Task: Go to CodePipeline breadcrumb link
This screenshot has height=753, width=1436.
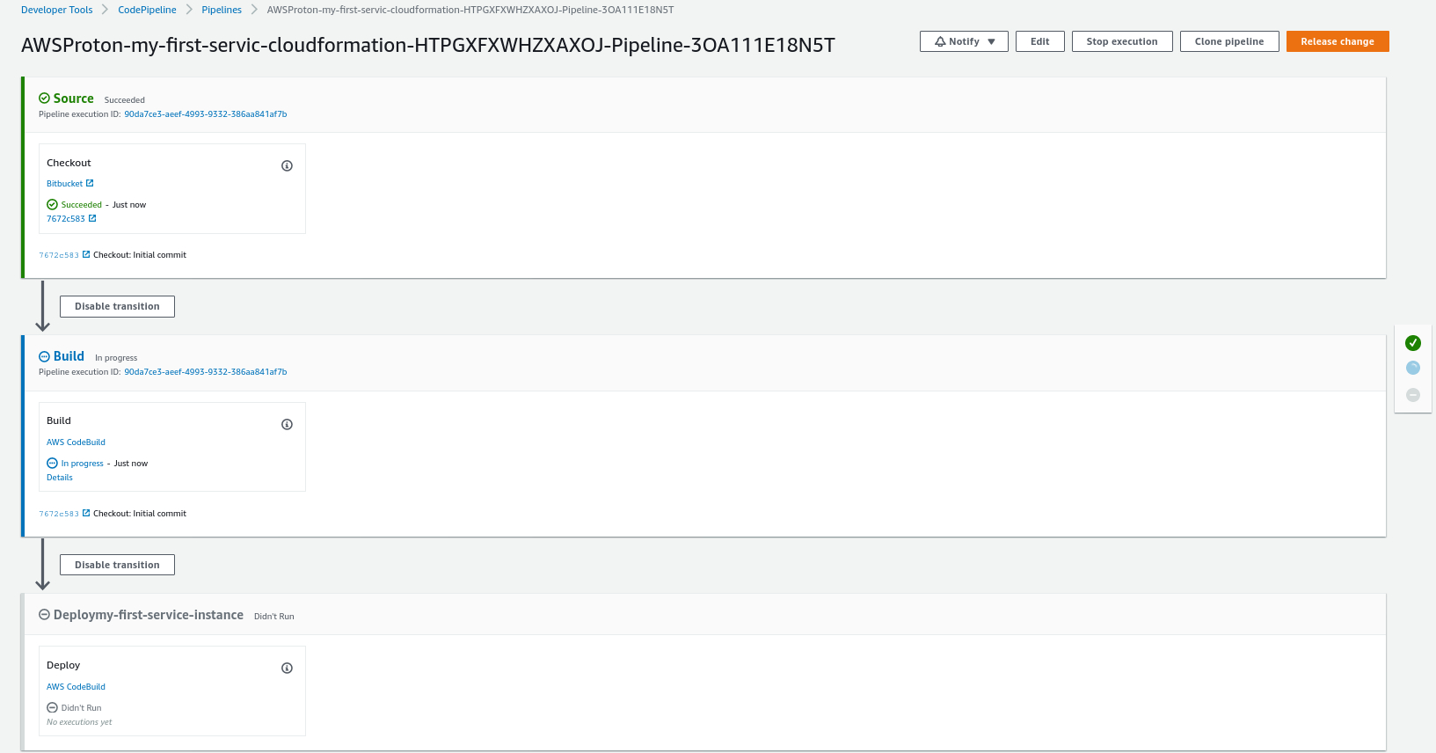Action: click(147, 10)
